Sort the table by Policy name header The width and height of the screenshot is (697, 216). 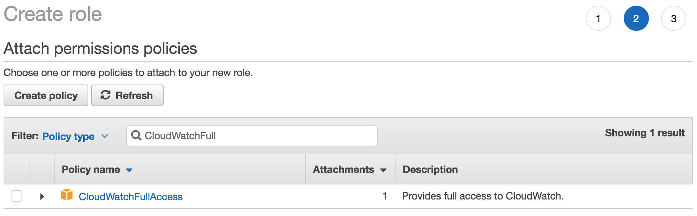[91, 169]
